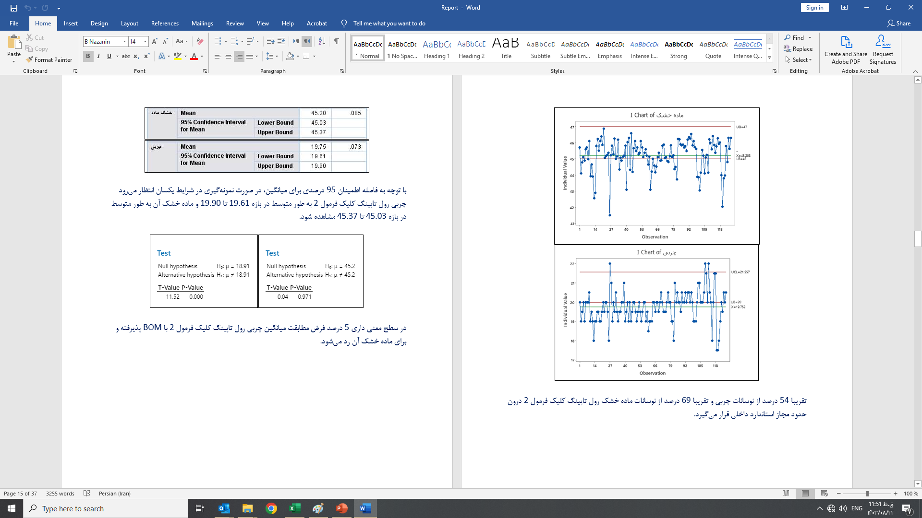Click the Paste clipboard icon

14,42
